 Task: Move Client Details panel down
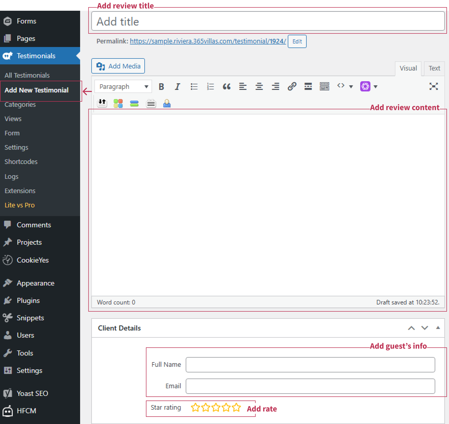click(x=425, y=328)
